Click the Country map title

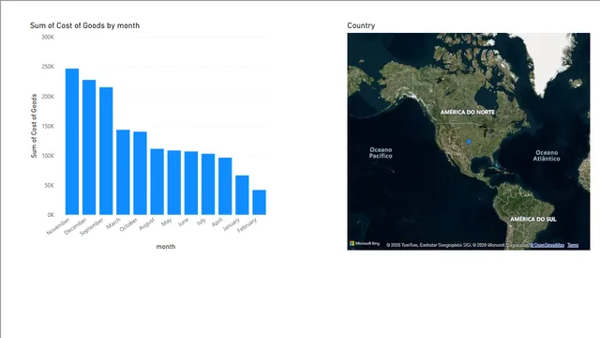pos(361,25)
